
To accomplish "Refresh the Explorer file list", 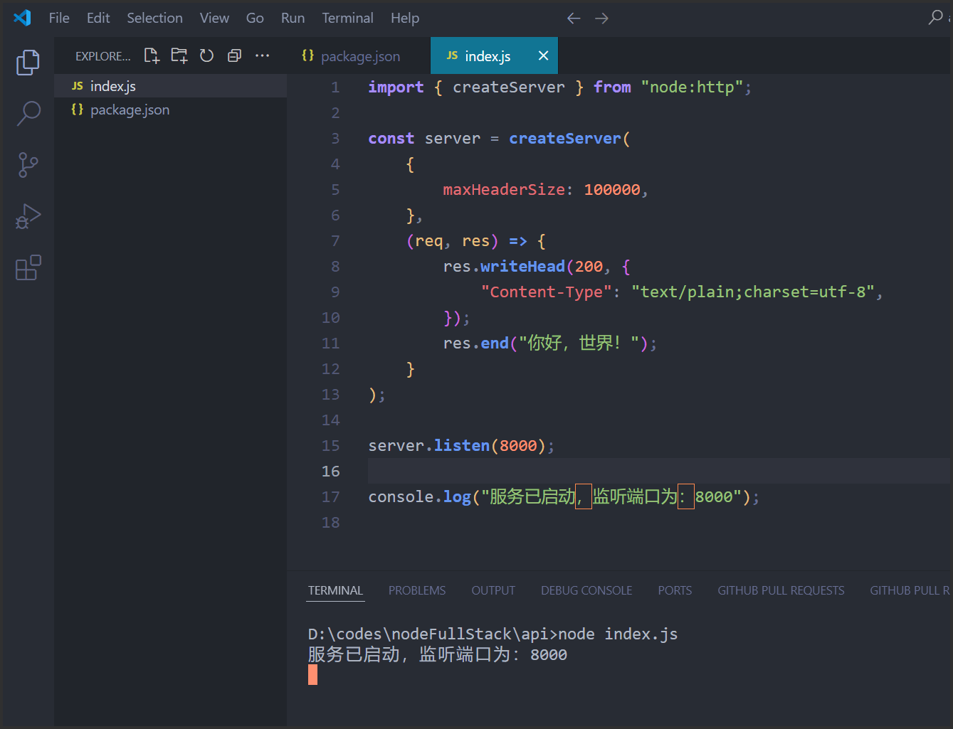I will pos(206,55).
